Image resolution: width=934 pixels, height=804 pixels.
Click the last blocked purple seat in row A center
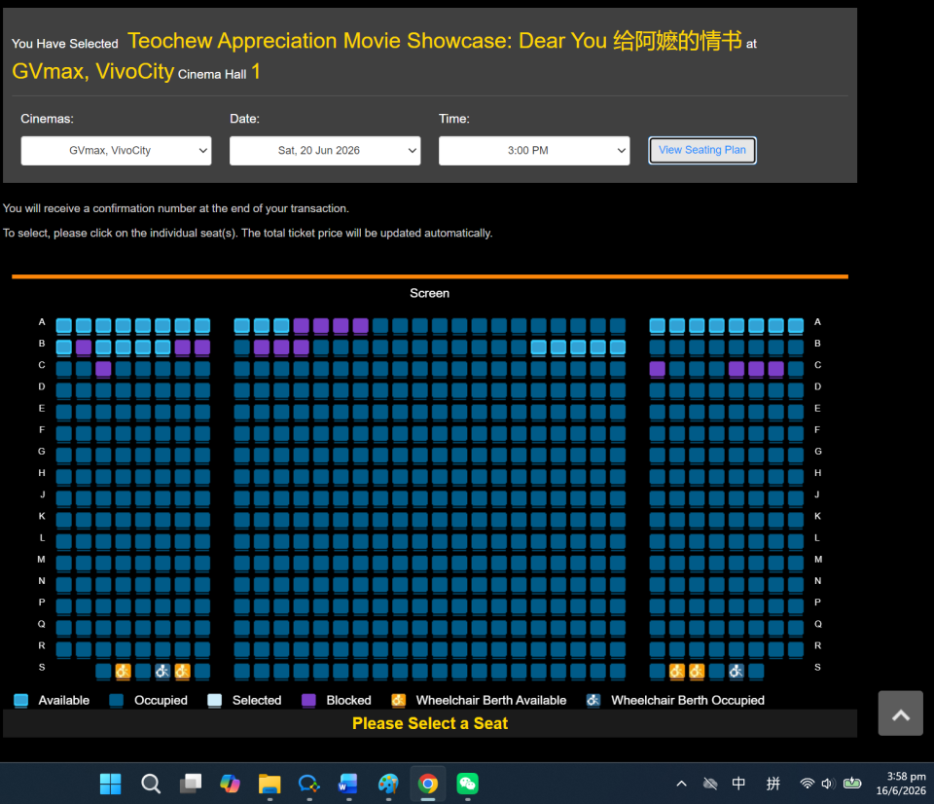[x=360, y=325]
